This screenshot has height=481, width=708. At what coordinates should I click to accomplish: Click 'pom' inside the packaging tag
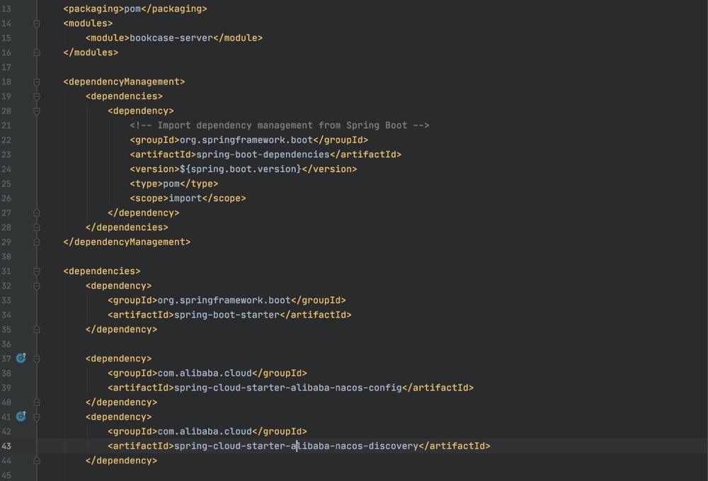click(x=132, y=9)
